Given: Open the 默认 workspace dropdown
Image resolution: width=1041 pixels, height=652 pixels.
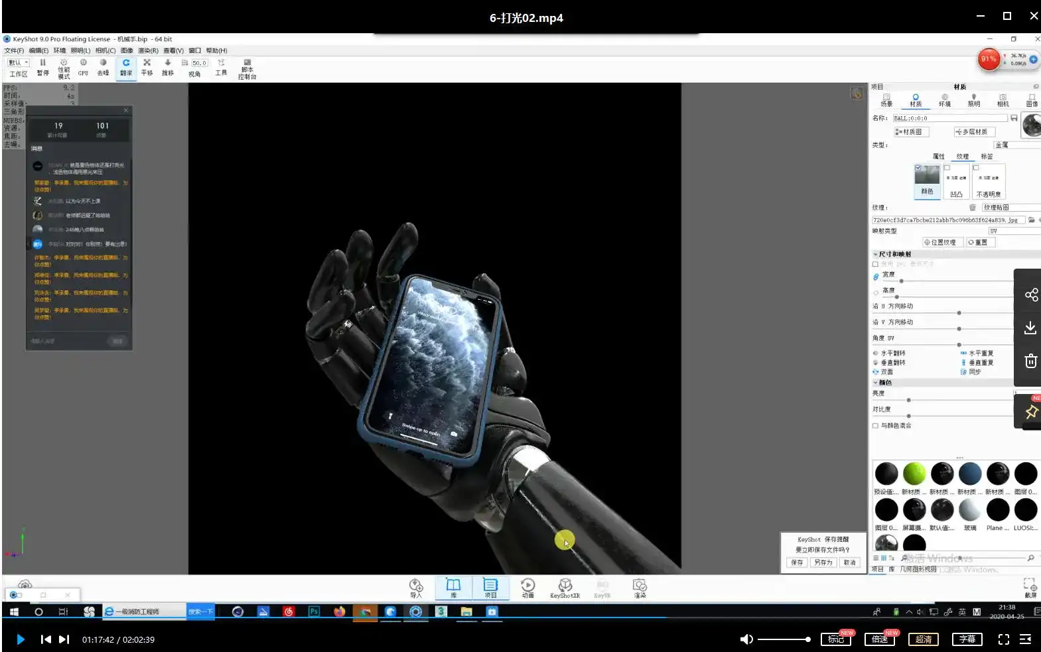Looking at the screenshot, I should click(x=19, y=63).
